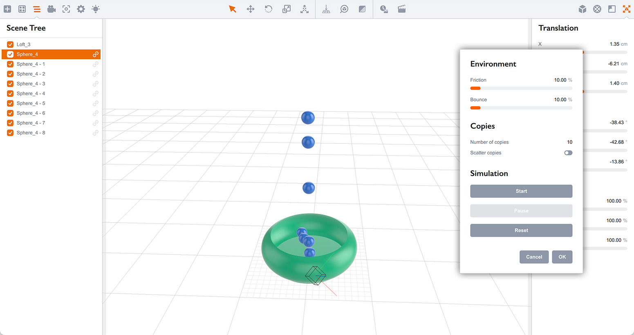634x335 pixels.
Task: Select the Scatter/Array tool
Action: [x=305, y=9]
